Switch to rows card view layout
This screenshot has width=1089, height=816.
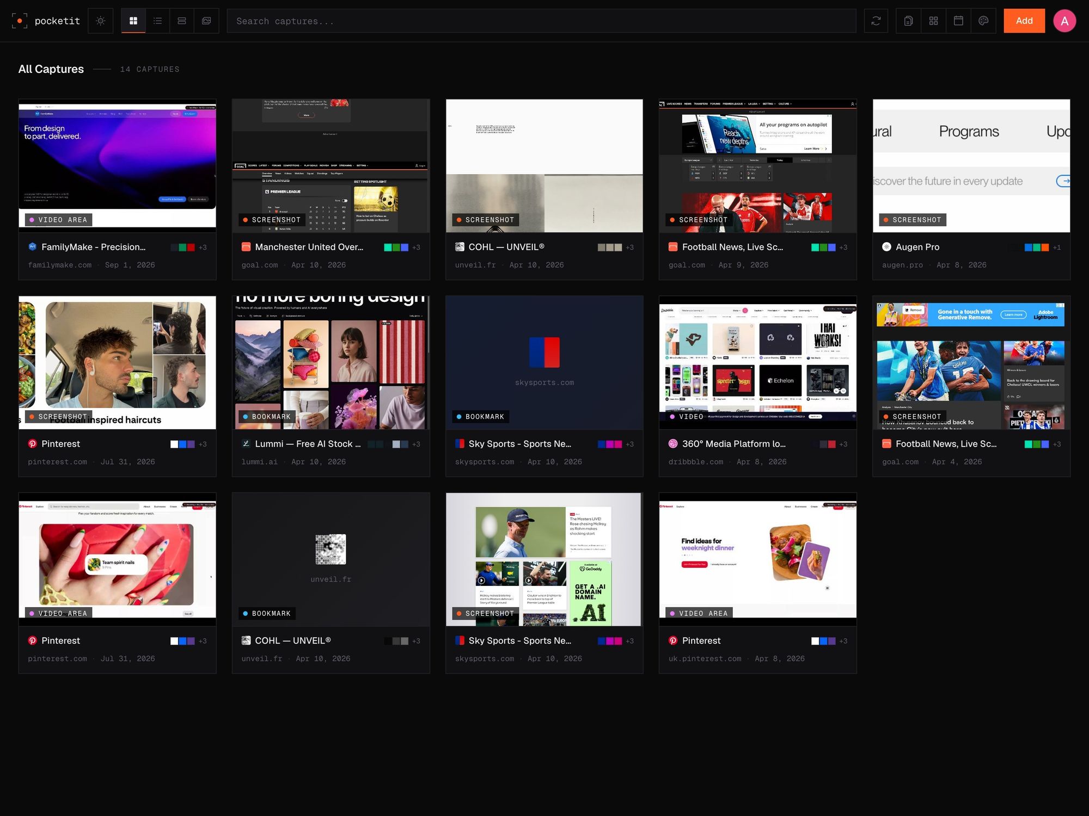click(182, 21)
